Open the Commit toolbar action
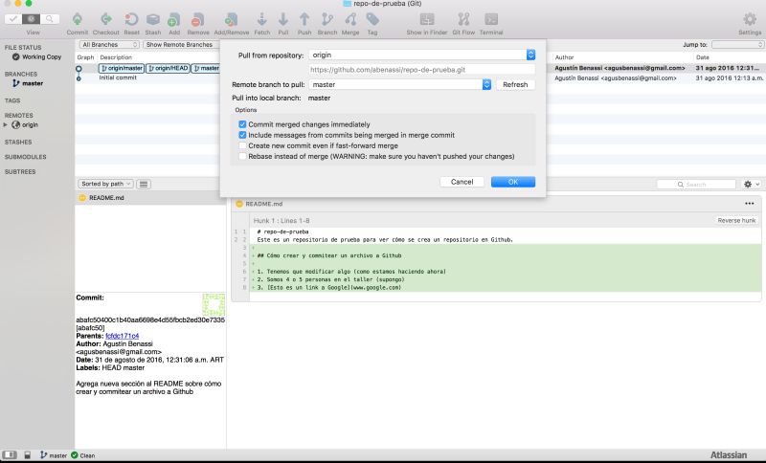Viewport: 766px width, 463px height. click(78, 20)
